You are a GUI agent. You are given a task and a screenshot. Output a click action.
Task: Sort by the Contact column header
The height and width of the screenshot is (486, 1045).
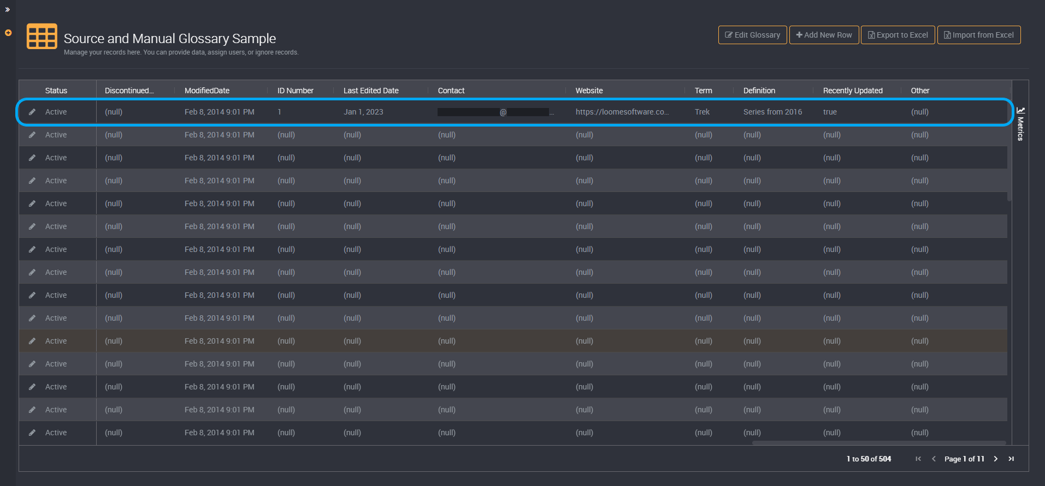point(451,91)
